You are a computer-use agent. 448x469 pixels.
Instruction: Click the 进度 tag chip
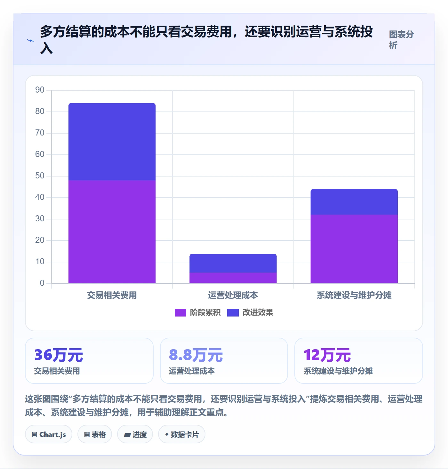click(x=135, y=434)
